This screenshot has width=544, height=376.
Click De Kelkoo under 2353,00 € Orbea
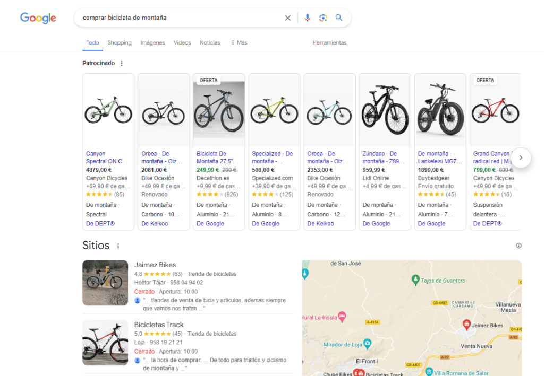tap(320, 224)
